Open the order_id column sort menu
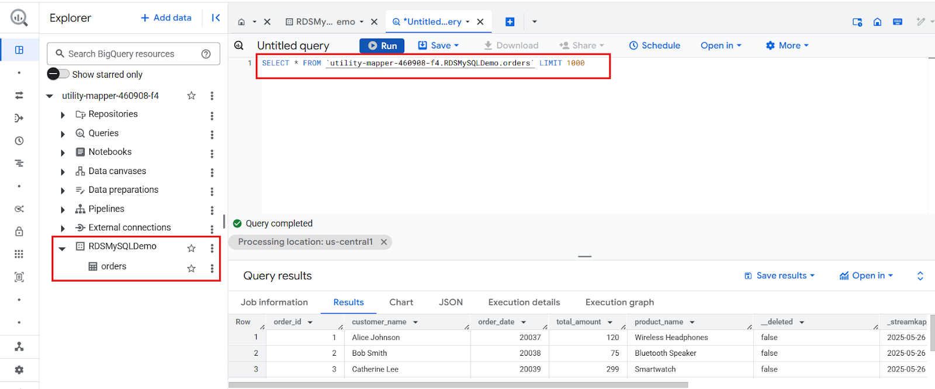Viewport: 935px width, 389px height. [310, 322]
